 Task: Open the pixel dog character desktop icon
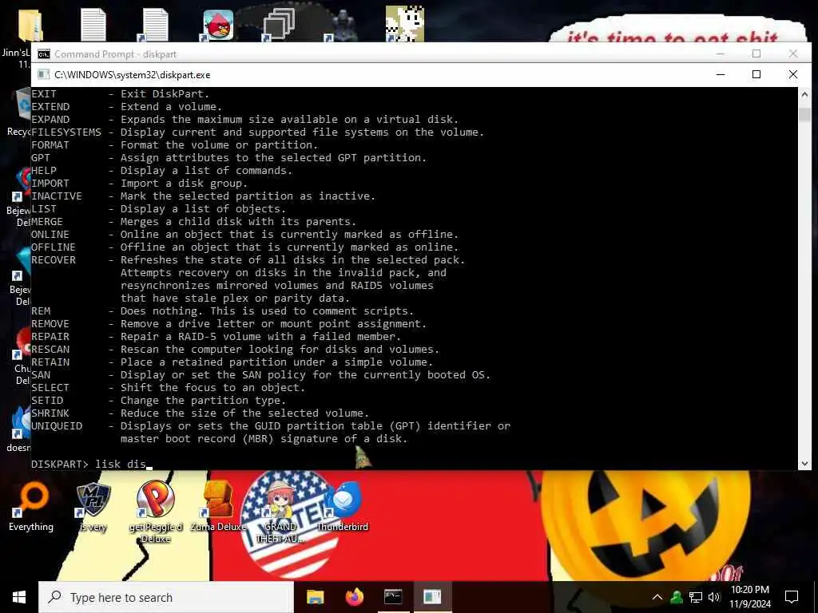(404, 24)
